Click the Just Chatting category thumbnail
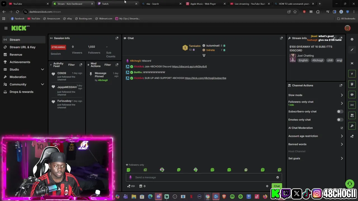358x201 pixels. [293, 58]
